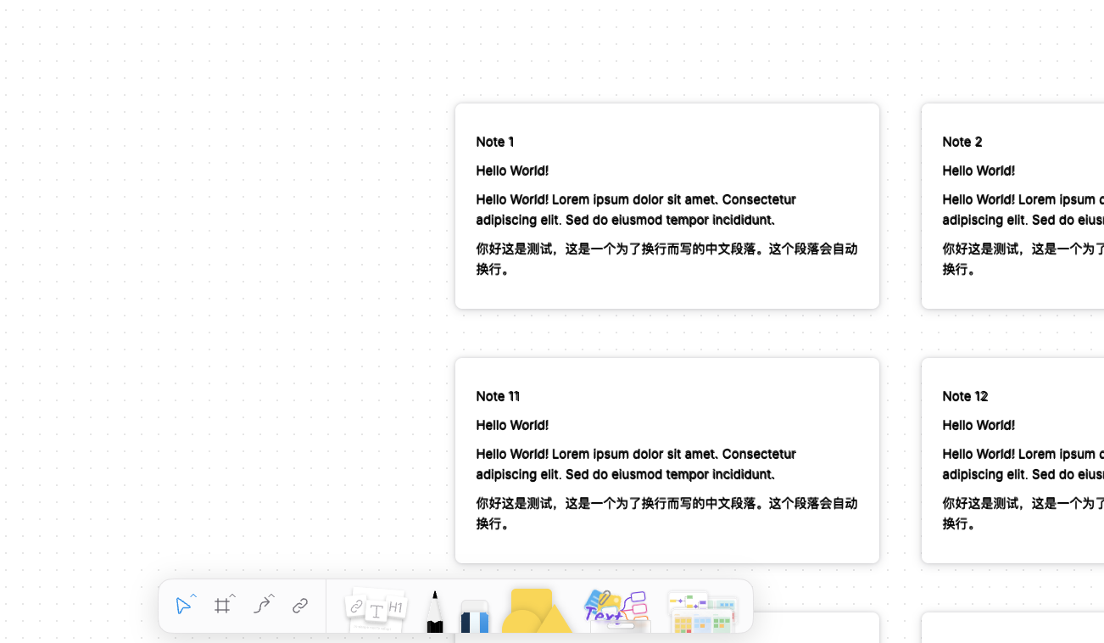Expand the caret above the Frame tool

point(232,596)
